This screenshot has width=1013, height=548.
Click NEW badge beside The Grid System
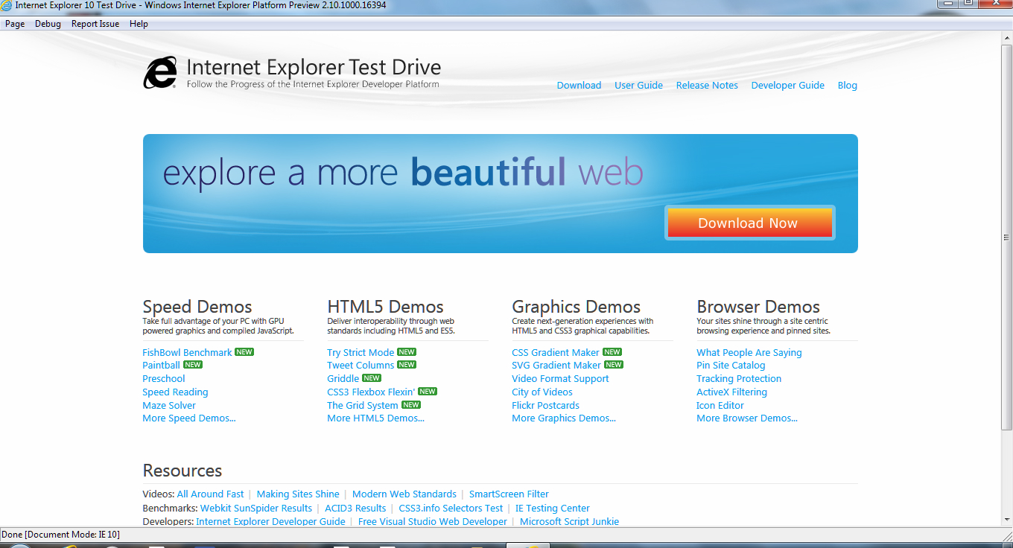pos(411,405)
